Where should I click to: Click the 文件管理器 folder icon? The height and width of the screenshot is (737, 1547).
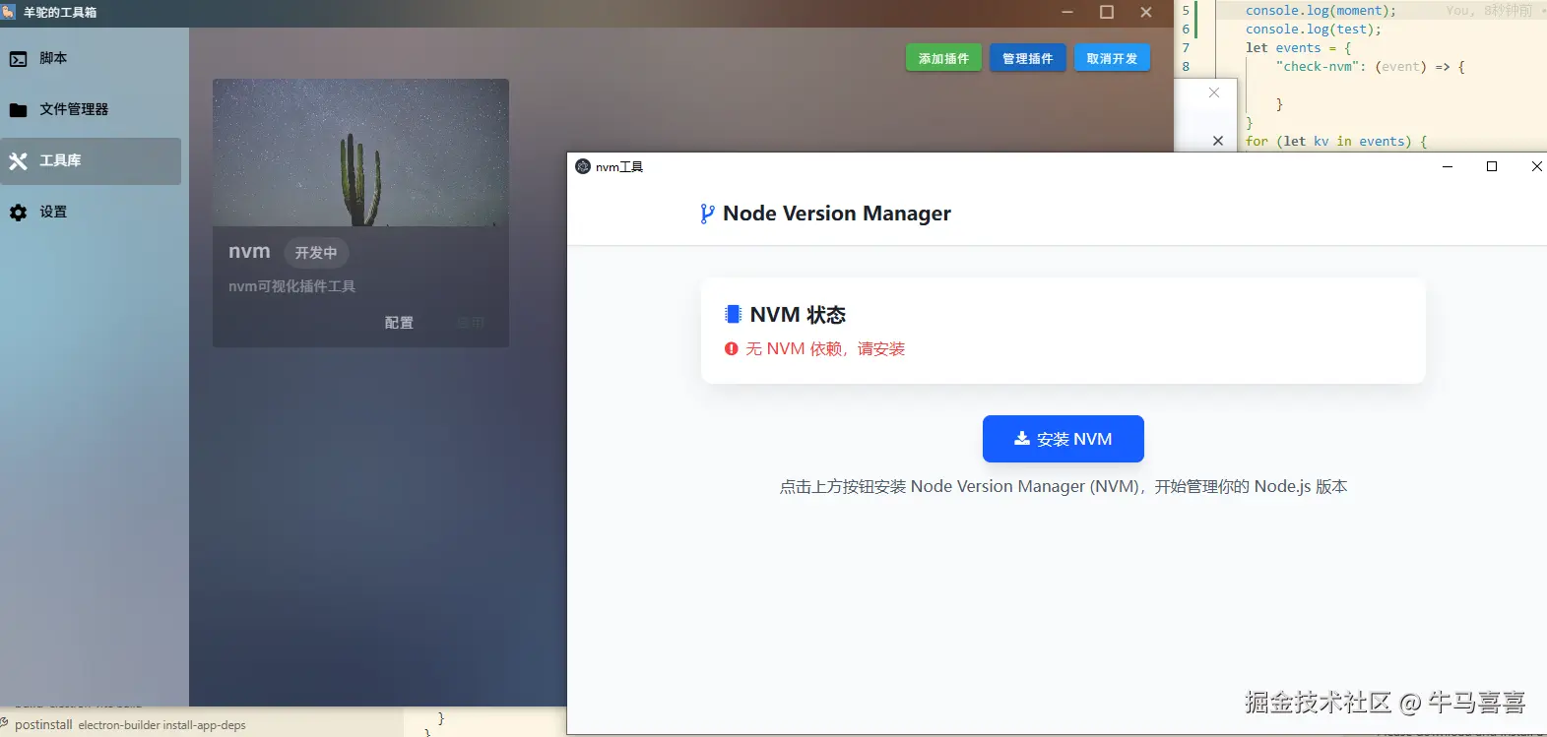[18, 110]
